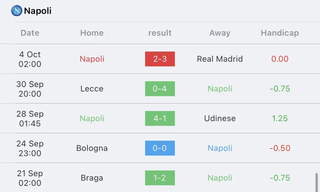Open the Napoli team title
This screenshot has height=192, width=320.
pos(37,11)
